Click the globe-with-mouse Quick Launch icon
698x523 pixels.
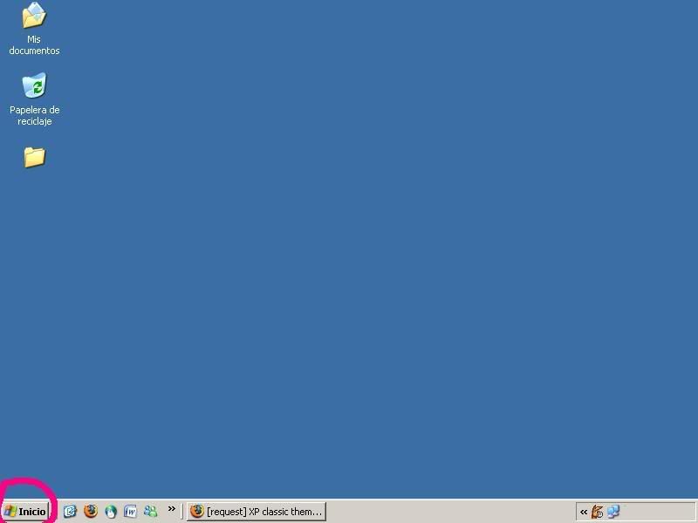111,512
